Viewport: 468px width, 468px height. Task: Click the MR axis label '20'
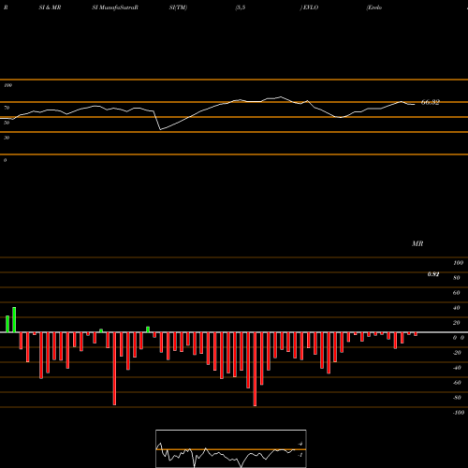[457, 323]
